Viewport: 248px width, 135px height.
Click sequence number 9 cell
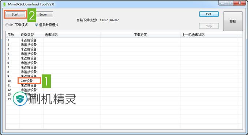[8, 76]
